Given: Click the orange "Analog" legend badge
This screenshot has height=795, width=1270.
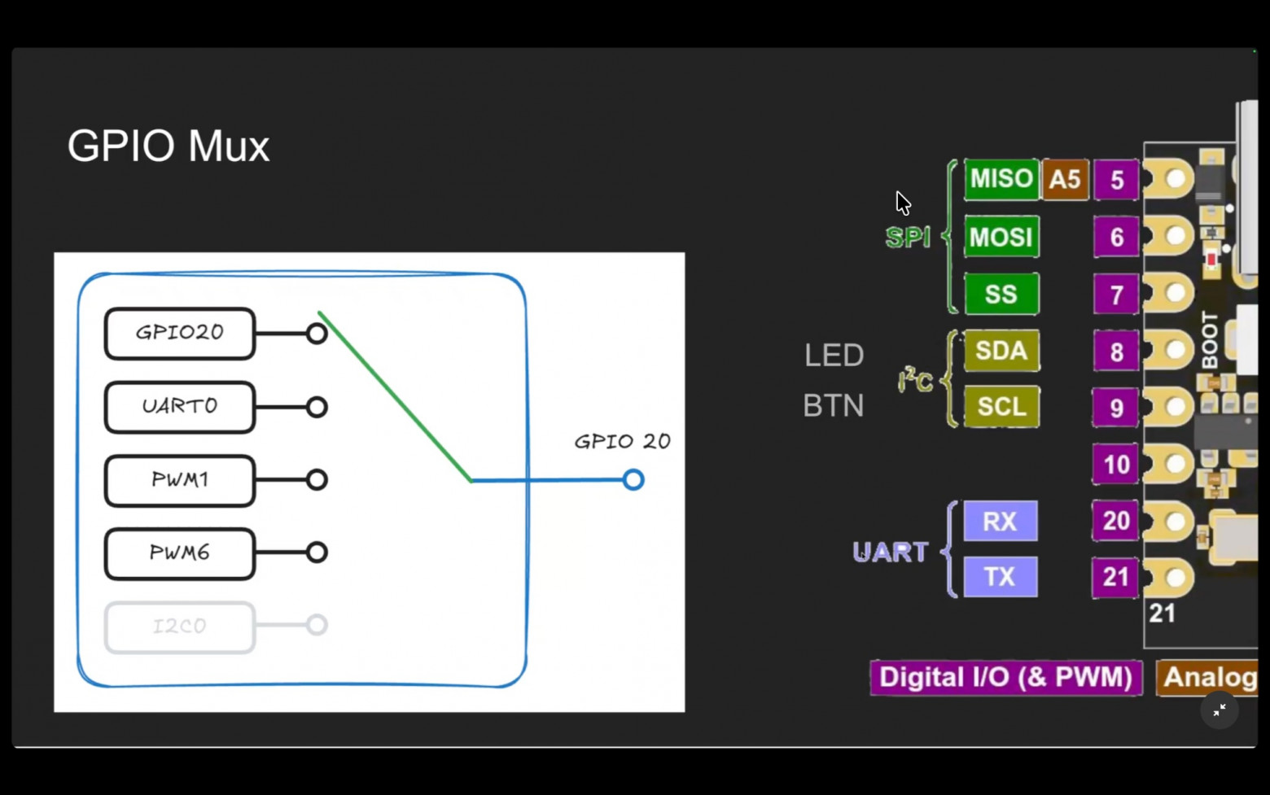Looking at the screenshot, I should pos(1207,678).
